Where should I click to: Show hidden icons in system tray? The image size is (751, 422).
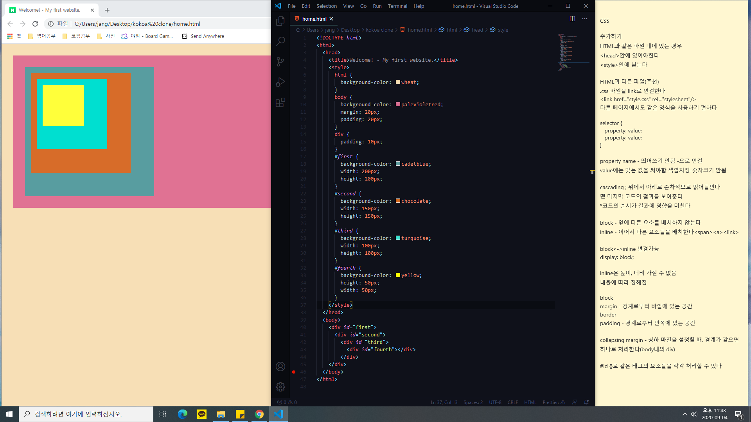pyautogui.click(x=685, y=414)
